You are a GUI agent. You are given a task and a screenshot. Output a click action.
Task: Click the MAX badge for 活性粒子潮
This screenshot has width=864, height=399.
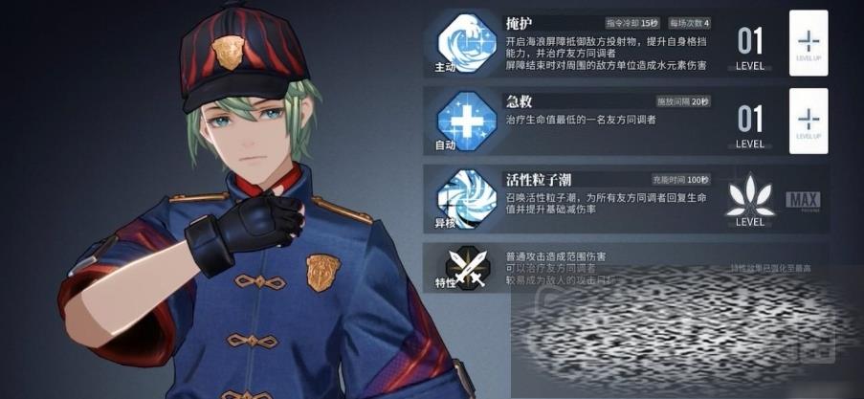[x=803, y=201]
